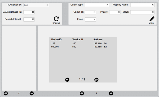Click address 192.168.1.52
Screen dimensions: 159x97
point(100,47)
